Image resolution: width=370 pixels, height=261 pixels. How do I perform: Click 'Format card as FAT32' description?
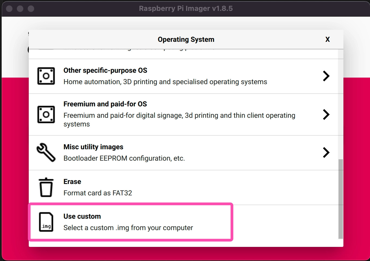tap(98, 193)
